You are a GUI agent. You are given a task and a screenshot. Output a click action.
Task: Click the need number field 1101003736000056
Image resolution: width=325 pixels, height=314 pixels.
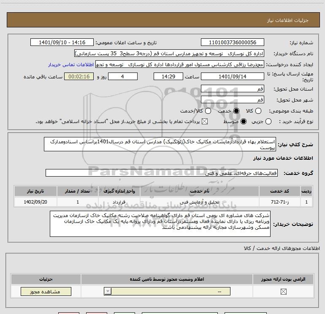click(232, 43)
